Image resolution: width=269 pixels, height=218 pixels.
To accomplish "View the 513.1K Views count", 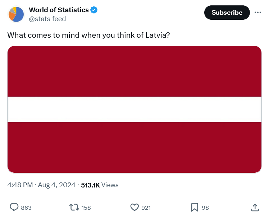I will pyautogui.click(x=100, y=185).
